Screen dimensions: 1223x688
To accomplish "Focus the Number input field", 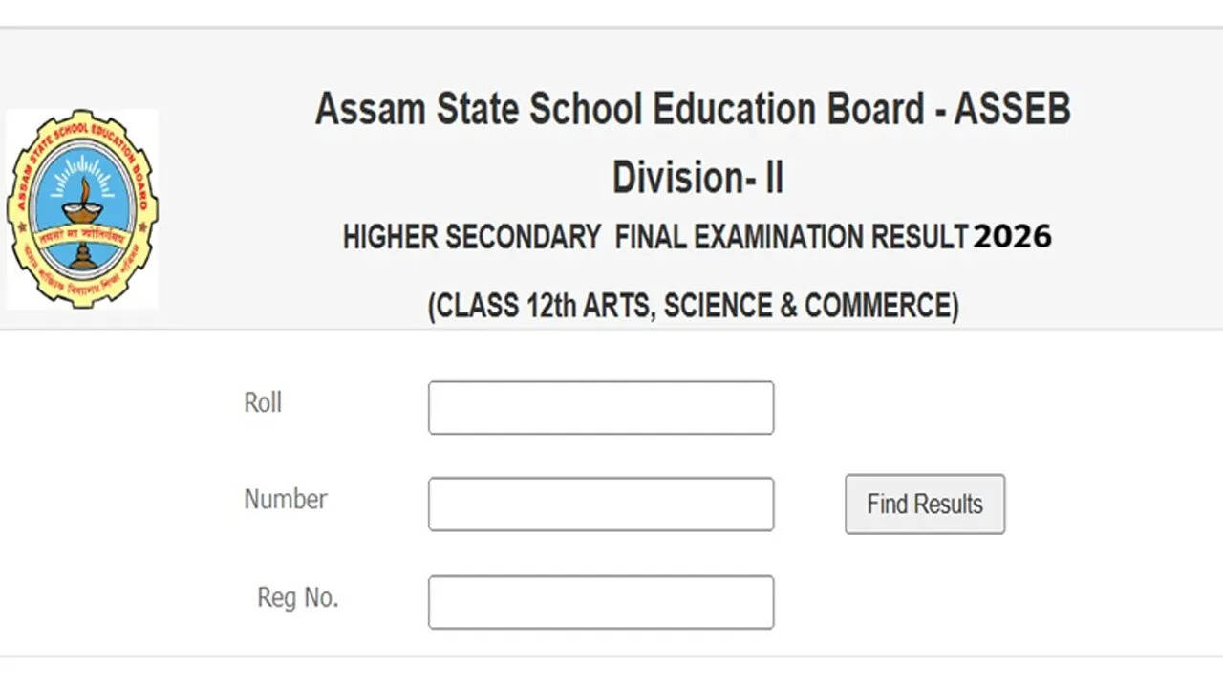I will pos(600,505).
